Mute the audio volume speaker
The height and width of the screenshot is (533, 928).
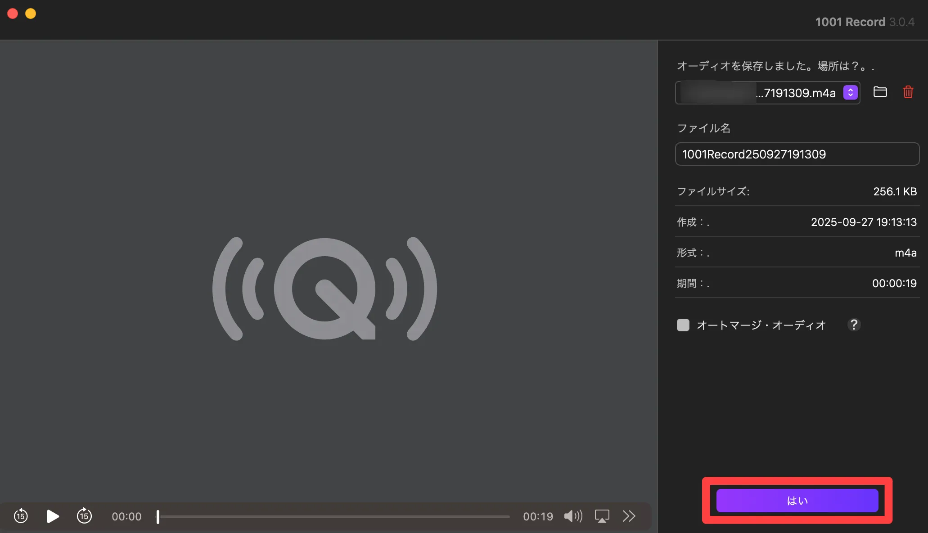point(573,516)
